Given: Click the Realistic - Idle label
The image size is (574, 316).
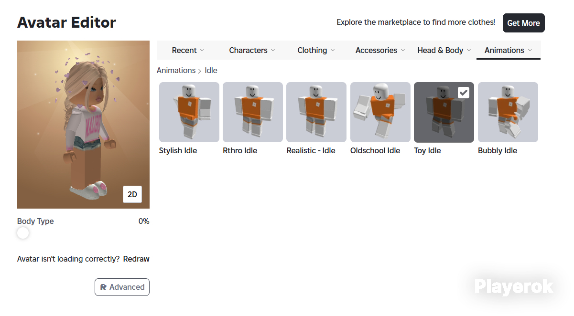Looking at the screenshot, I should (311, 150).
